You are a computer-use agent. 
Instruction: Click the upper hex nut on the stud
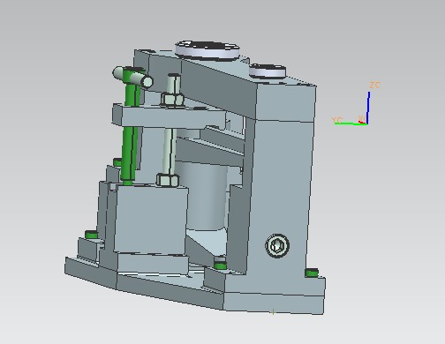point(172,100)
